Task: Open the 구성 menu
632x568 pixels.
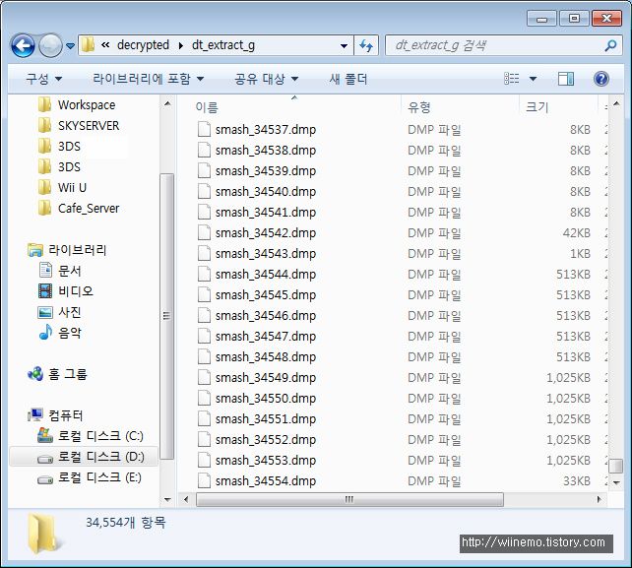Action: (x=44, y=79)
